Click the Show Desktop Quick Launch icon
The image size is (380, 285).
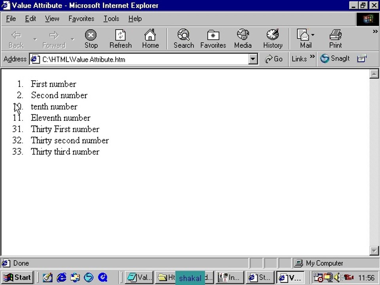pos(75,277)
